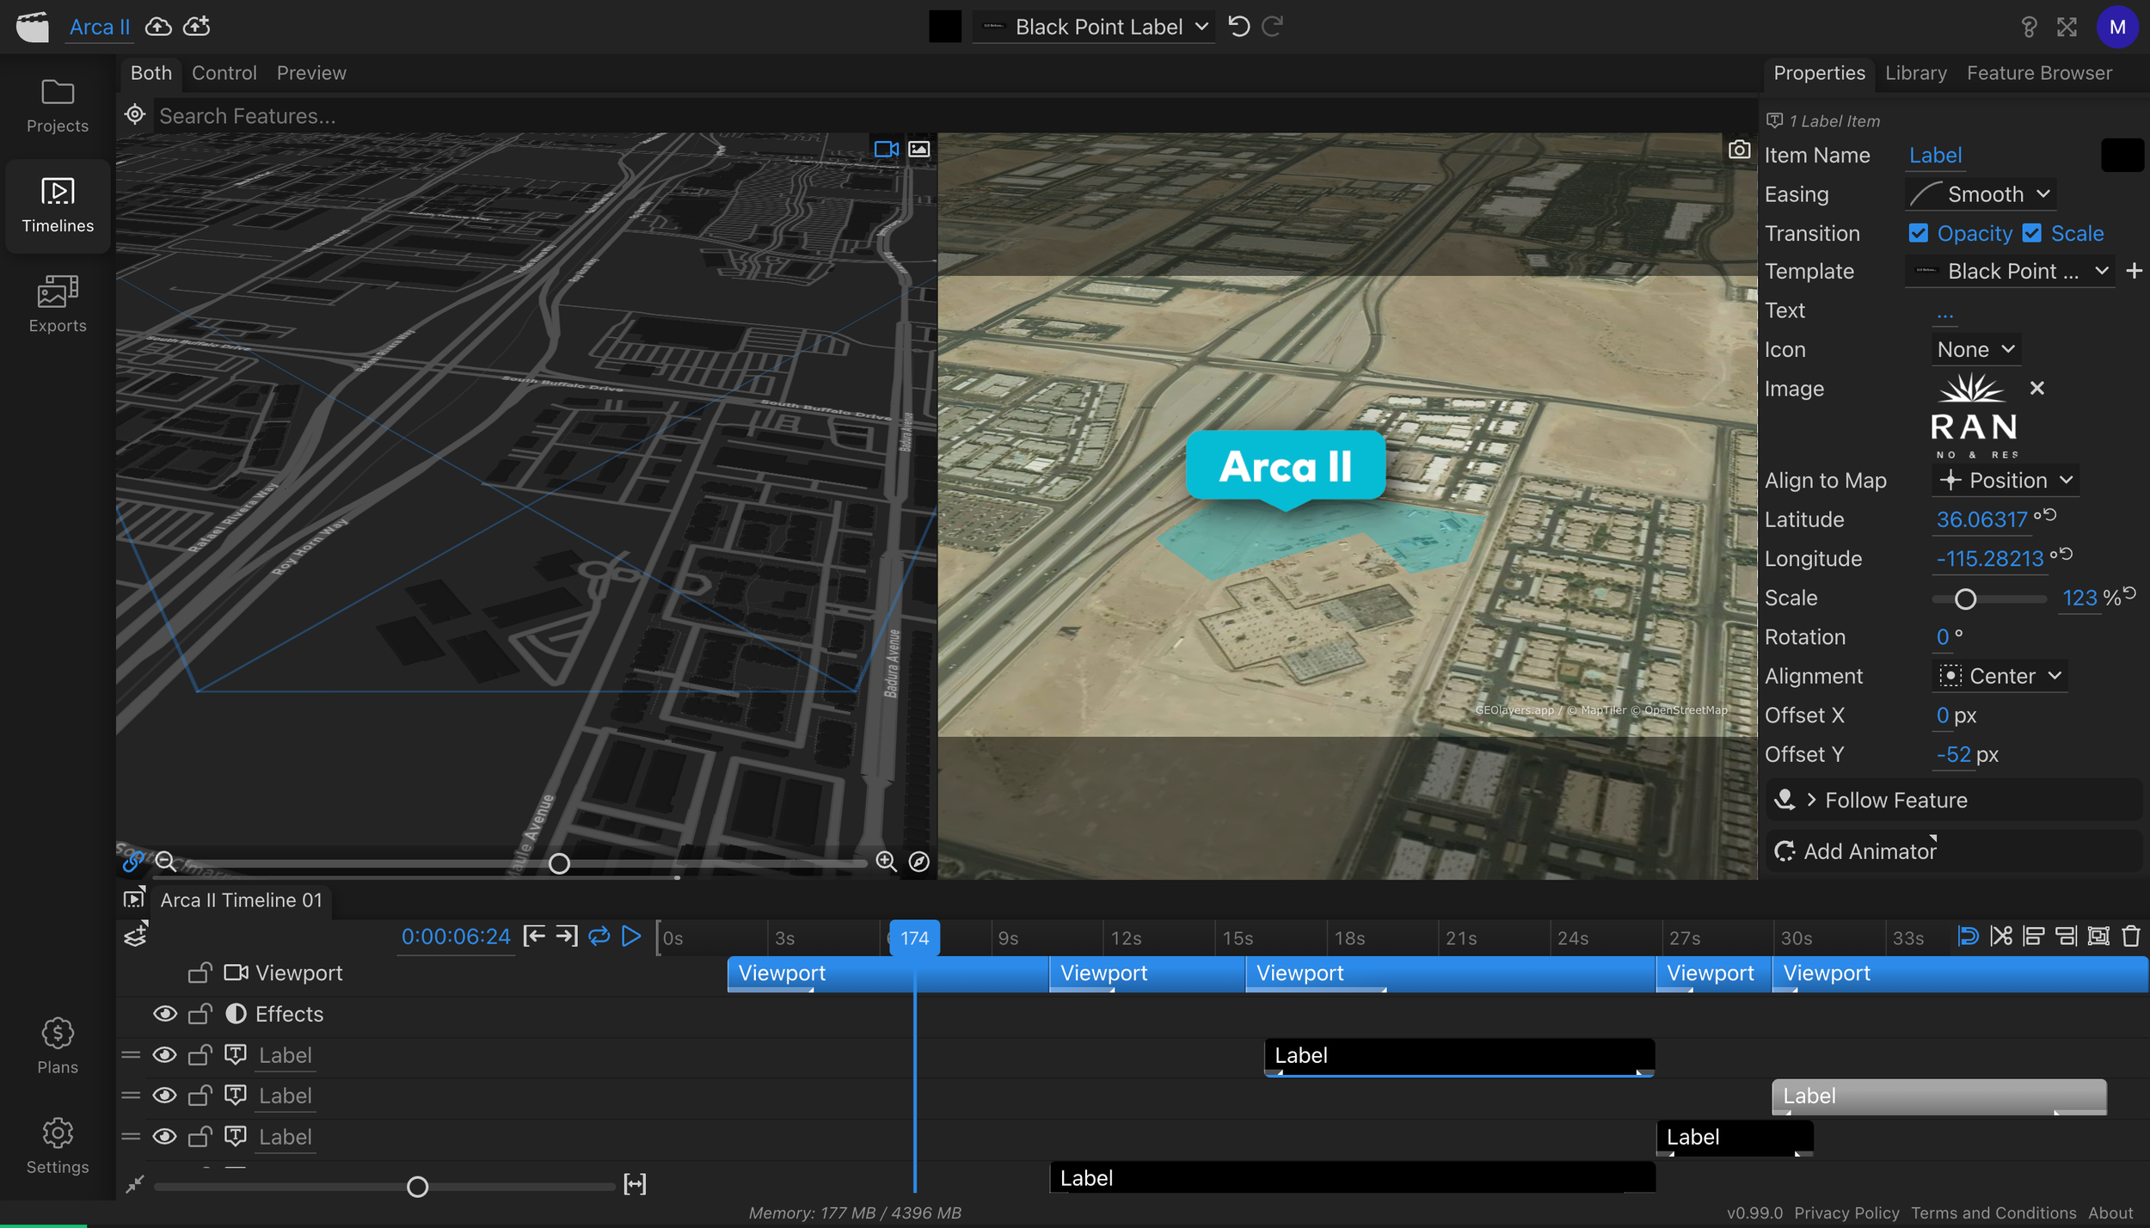Open the Align to Map Position dropdown

(2006, 481)
